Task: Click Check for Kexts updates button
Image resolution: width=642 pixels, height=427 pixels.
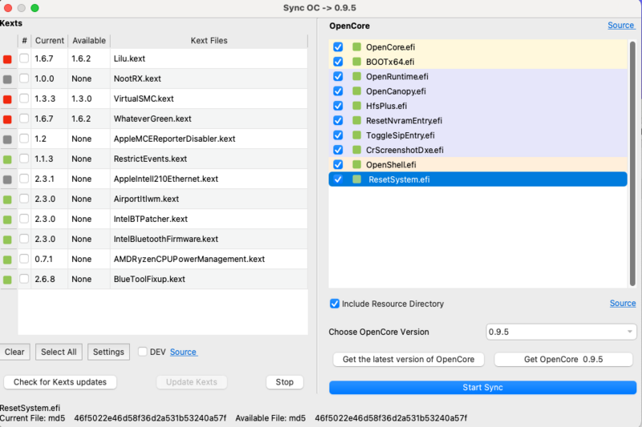Action: pyautogui.click(x=60, y=382)
